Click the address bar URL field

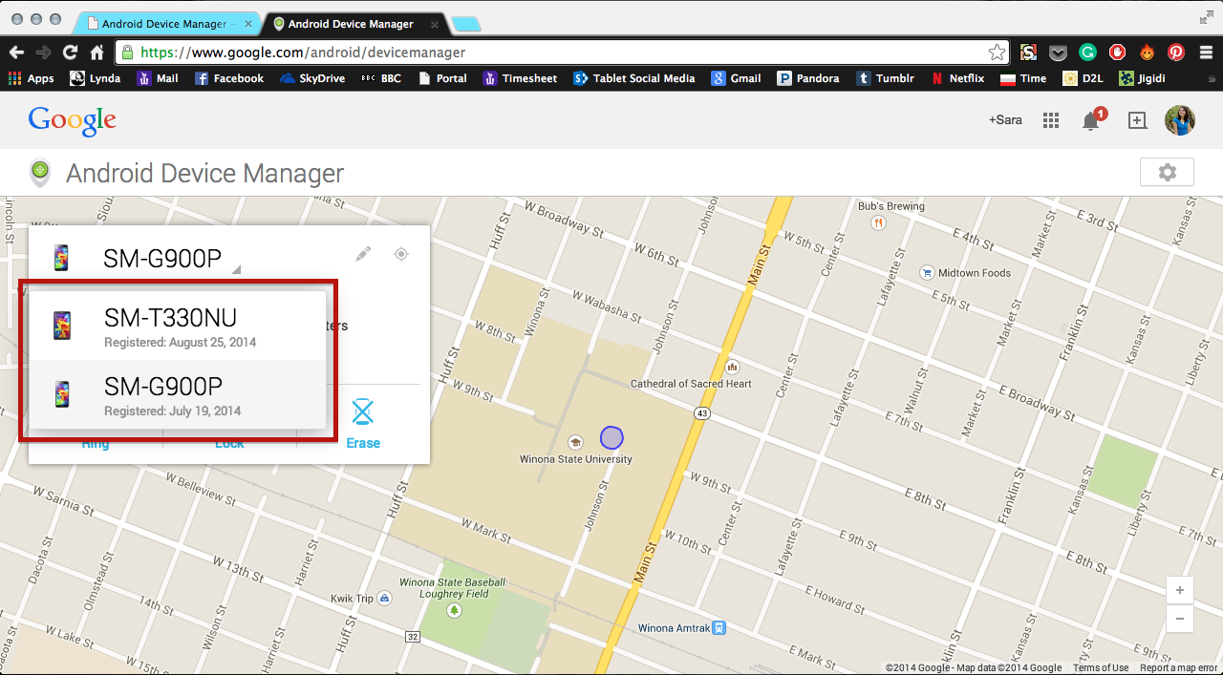(554, 53)
